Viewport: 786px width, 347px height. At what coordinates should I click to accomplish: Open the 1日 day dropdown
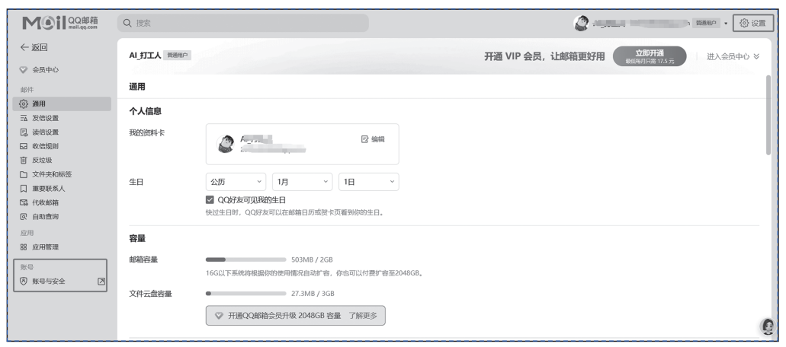[x=368, y=182]
